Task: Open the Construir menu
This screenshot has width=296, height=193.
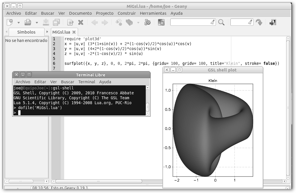Action: (x=127, y=13)
